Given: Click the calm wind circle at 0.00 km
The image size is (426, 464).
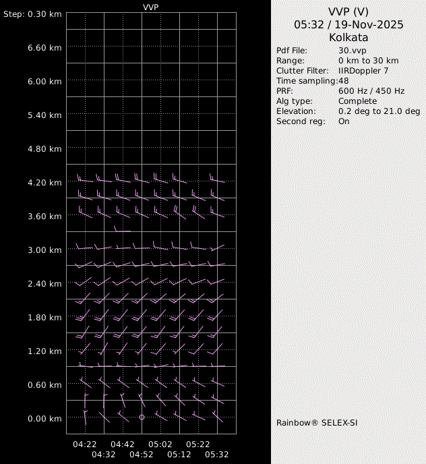Looking at the screenshot, I should coord(142,417).
